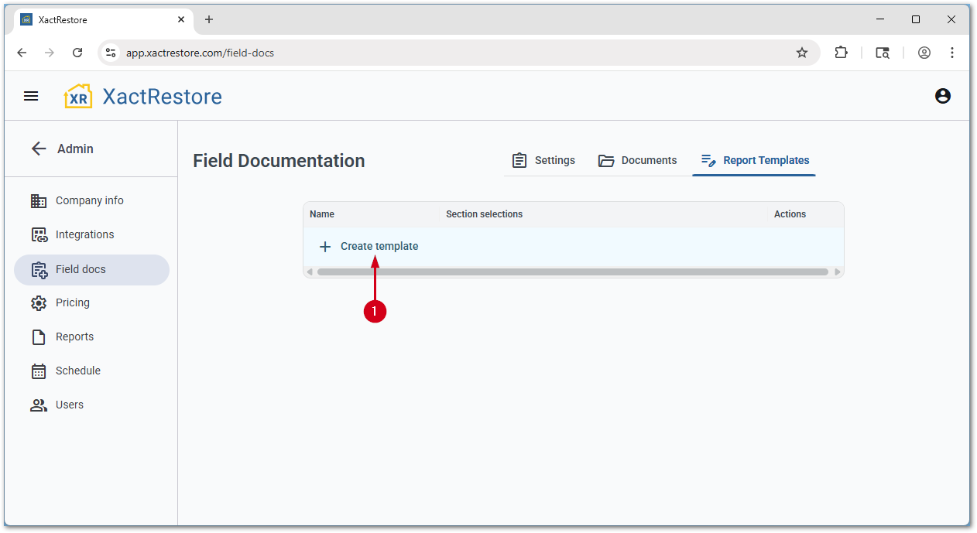Click the scrollbar right arrow
This screenshot has width=977, height=533.
point(837,272)
